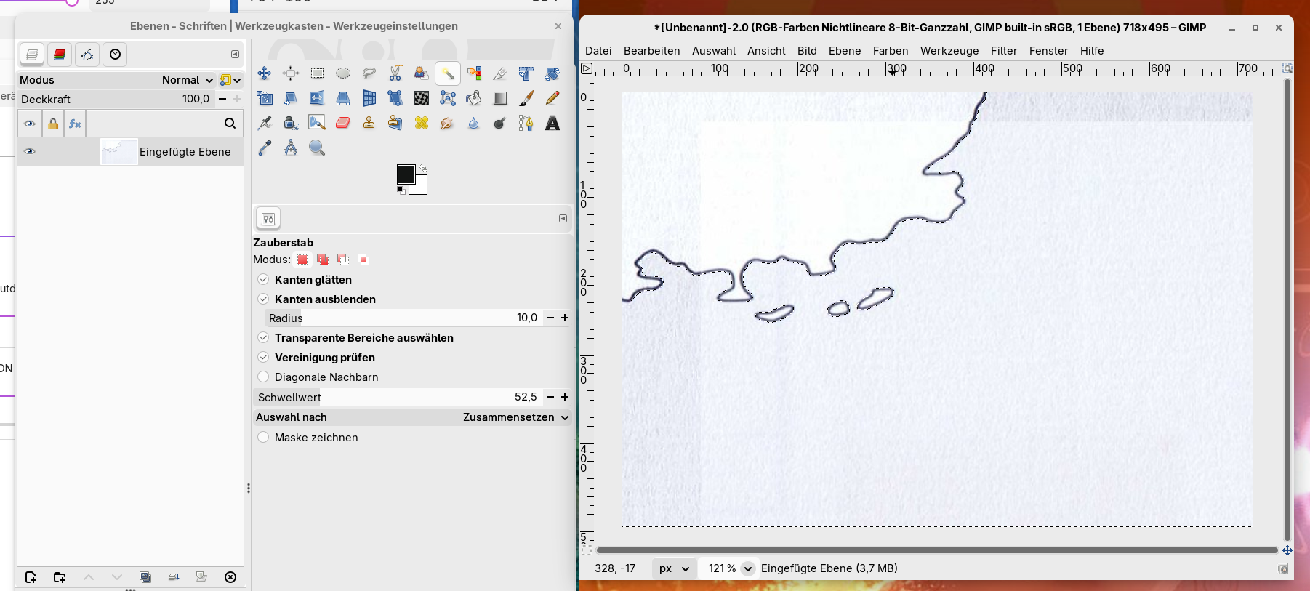Create a new layer with bottom button
The width and height of the screenshot is (1310, 591).
point(31,577)
